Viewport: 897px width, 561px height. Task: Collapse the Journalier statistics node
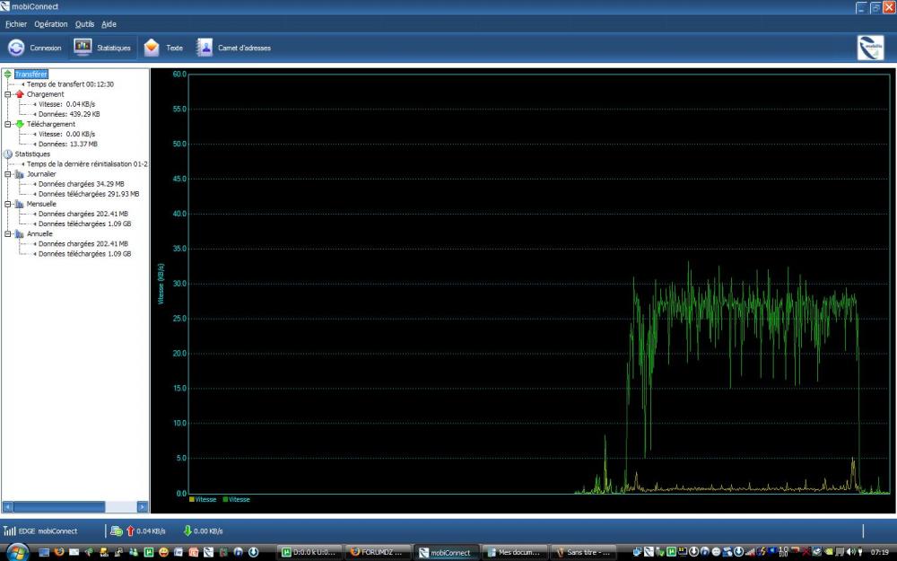[x=8, y=174]
